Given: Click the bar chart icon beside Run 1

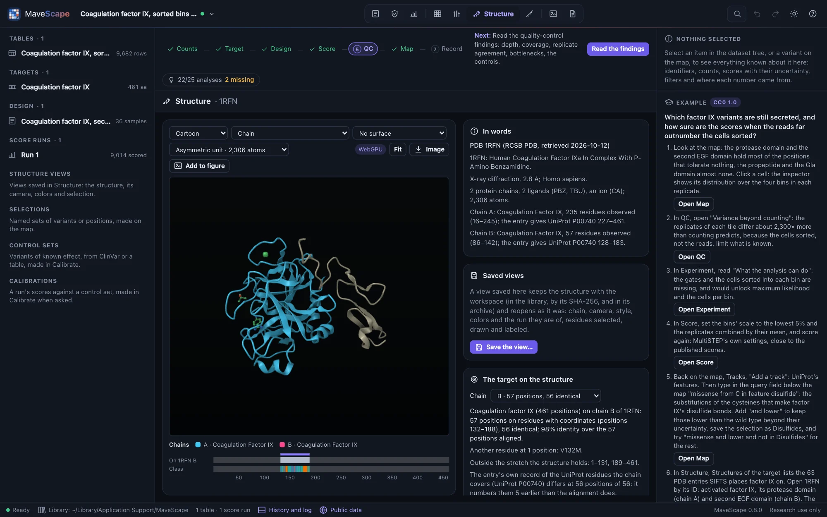Looking at the screenshot, I should coord(12,155).
